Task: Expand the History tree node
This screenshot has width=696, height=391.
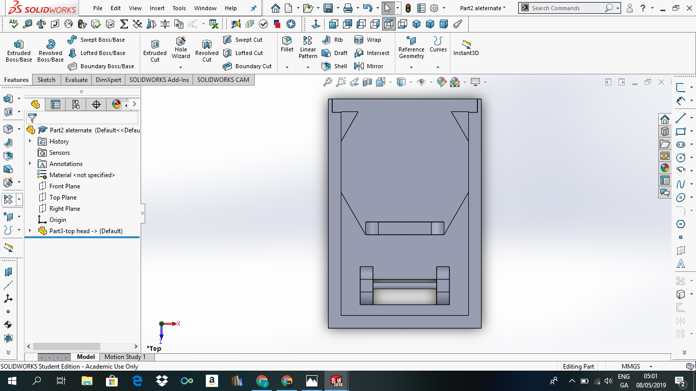Action: 30,142
